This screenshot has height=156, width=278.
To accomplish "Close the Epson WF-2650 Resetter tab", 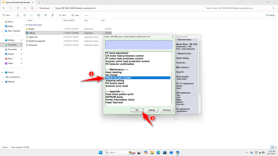I will click(33, 2).
